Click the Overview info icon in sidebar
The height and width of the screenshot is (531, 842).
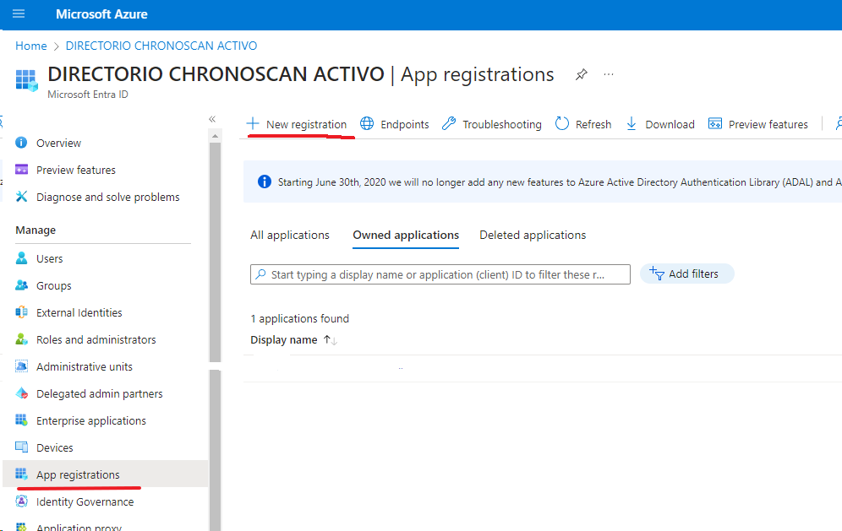[21, 143]
